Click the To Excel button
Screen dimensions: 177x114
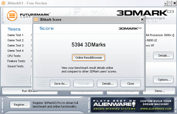point(84,84)
